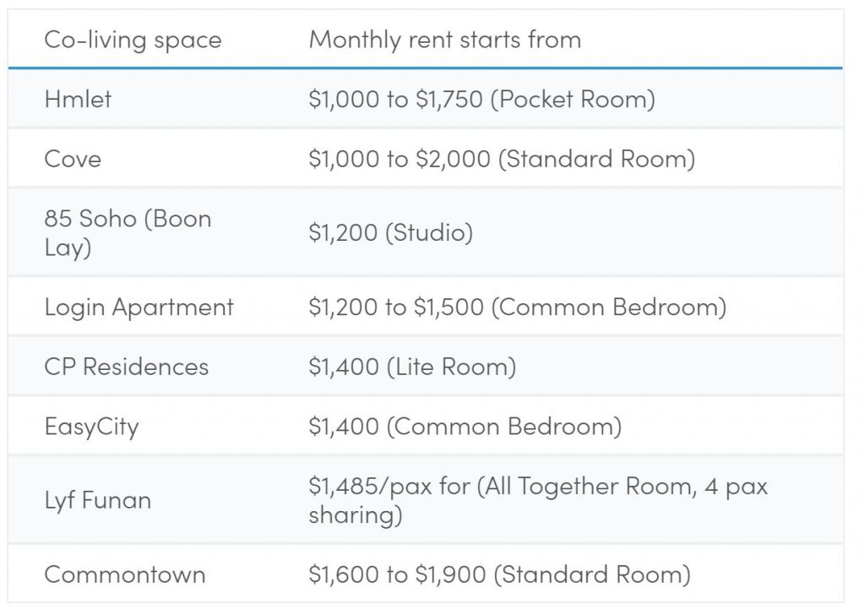Click EasyCity's $1,400 (Common Bedroom) rent cell

[465, 426]
